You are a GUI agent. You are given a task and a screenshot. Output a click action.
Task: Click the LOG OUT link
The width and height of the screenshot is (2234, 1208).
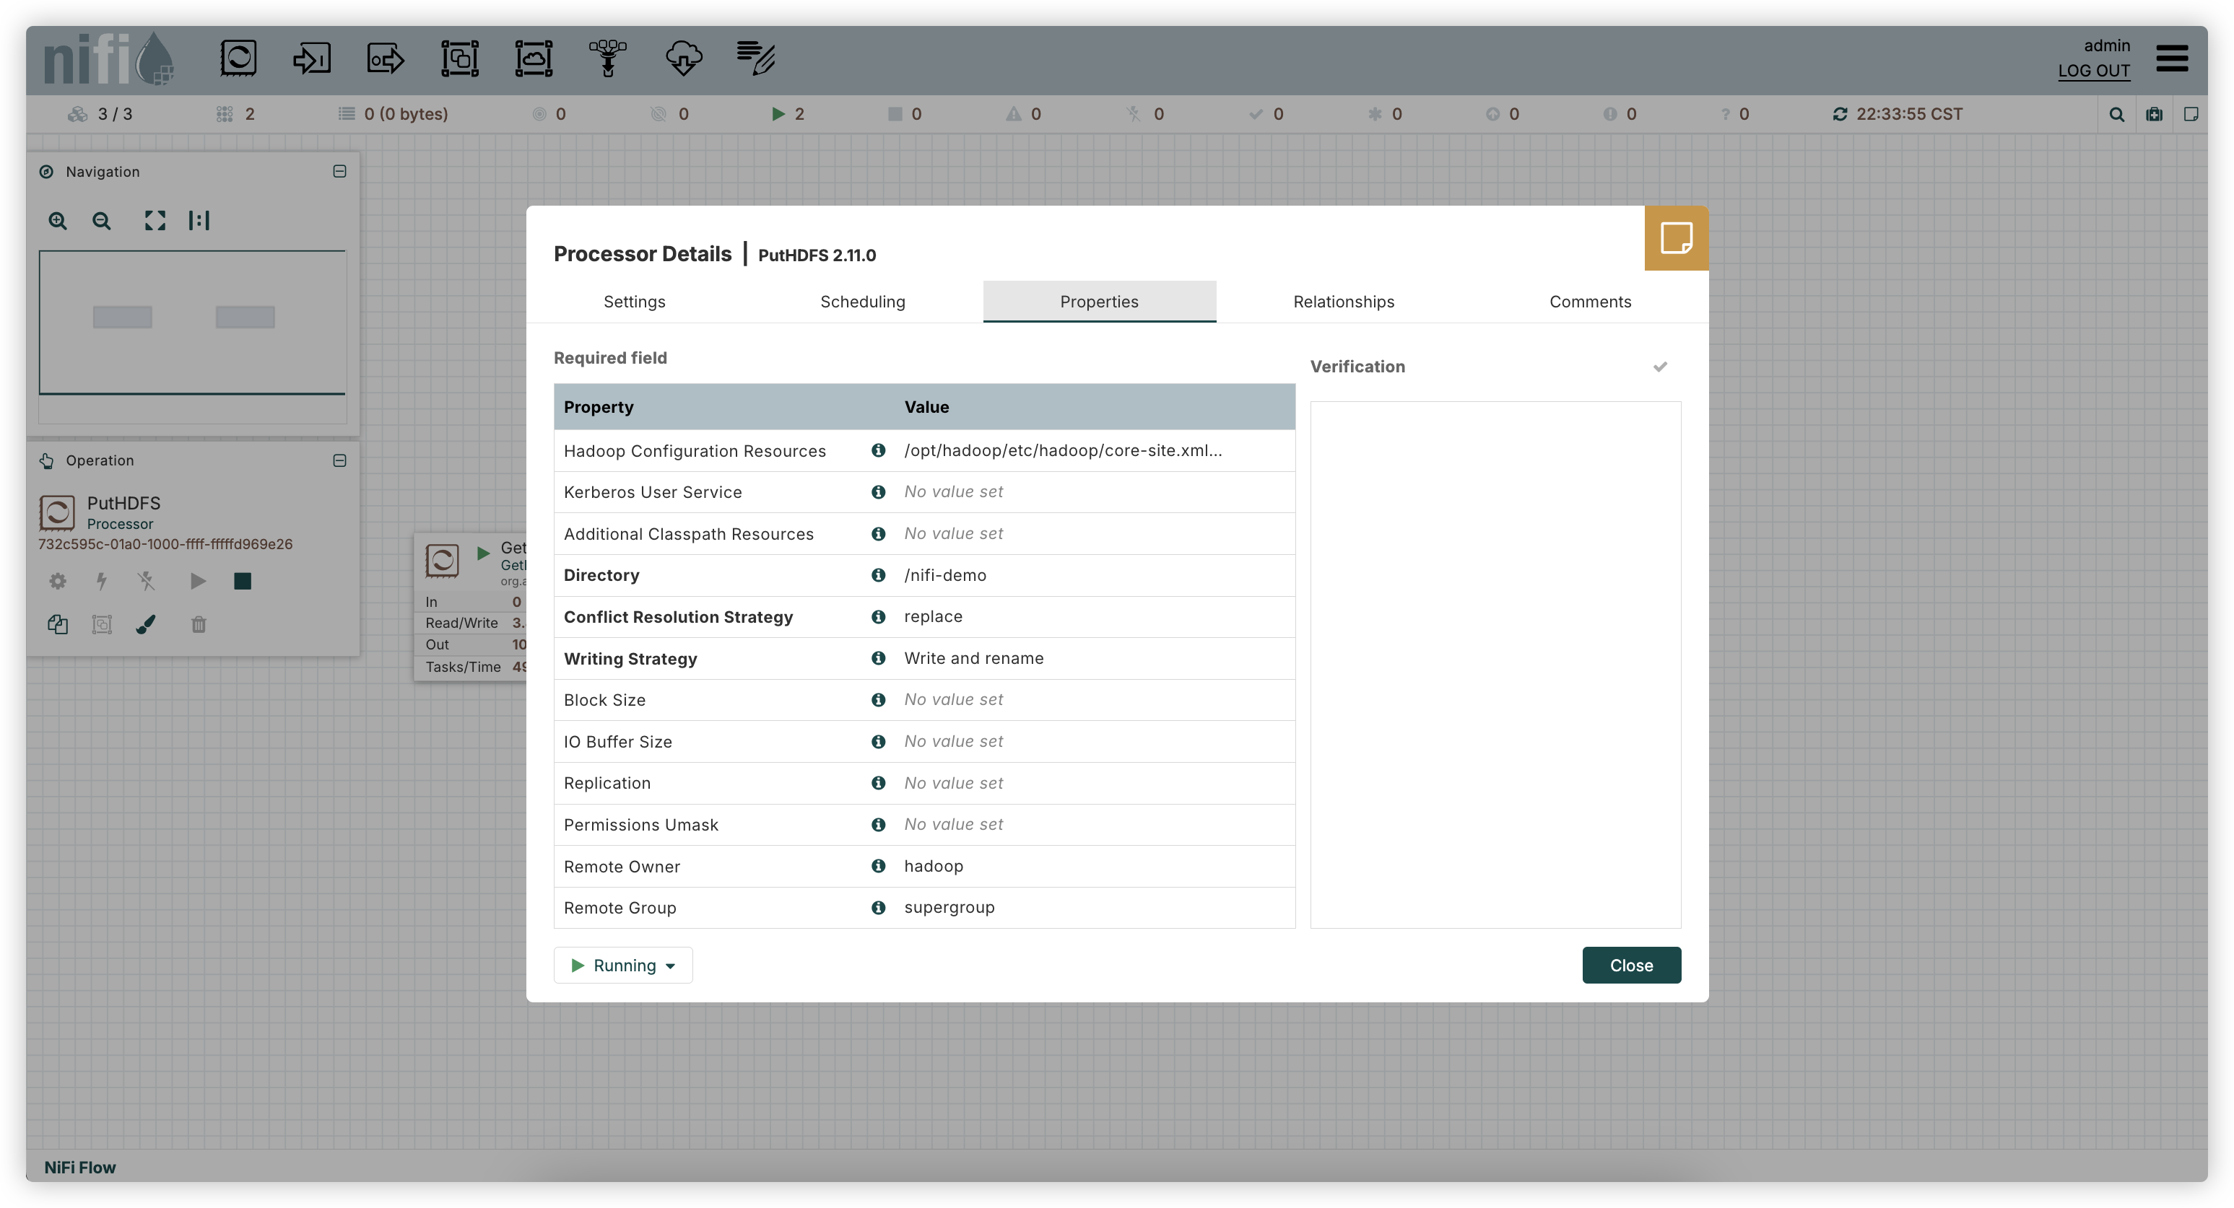click(2093, 71)
